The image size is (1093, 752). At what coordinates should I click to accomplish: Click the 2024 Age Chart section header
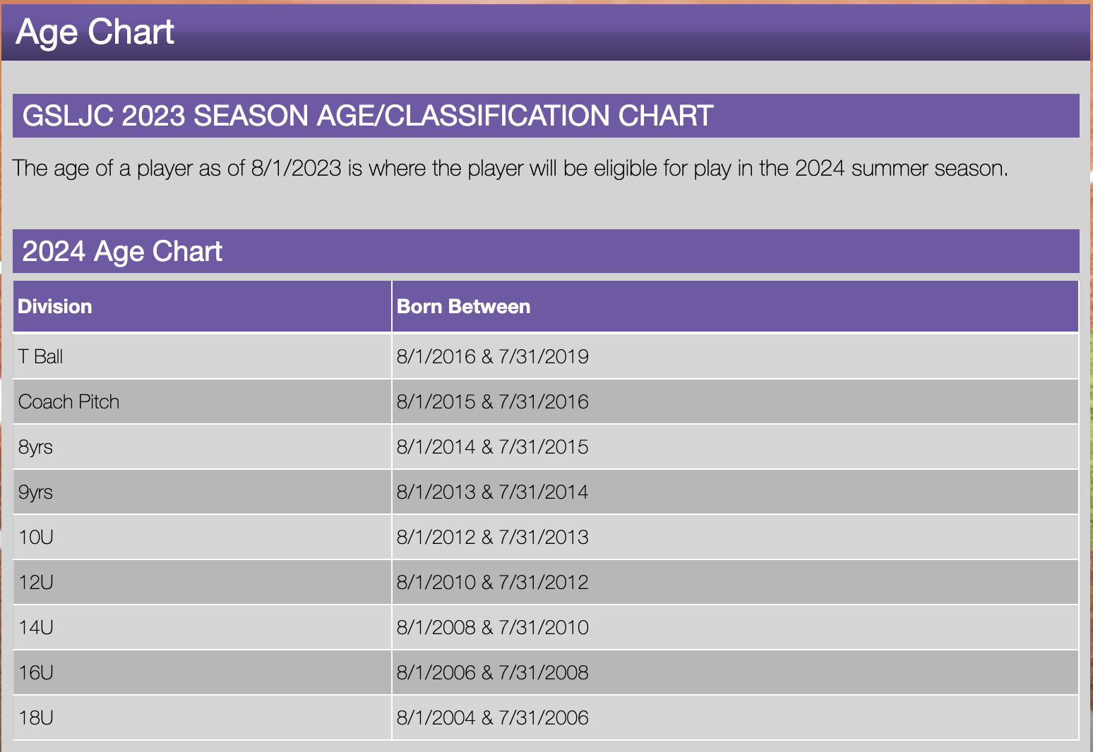point(122,251)
